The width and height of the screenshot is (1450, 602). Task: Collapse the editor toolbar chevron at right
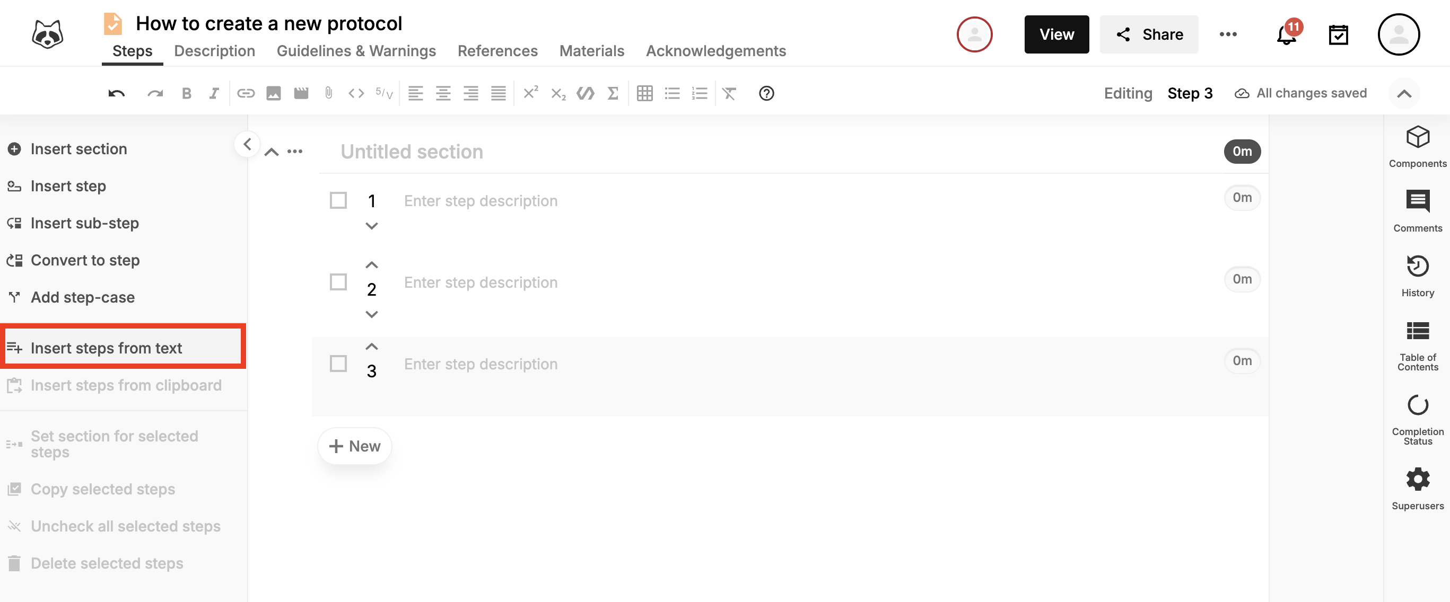1404,93
